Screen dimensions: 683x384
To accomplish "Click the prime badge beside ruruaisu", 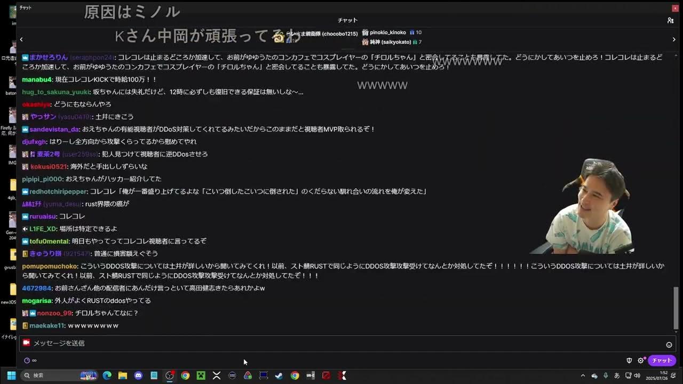I will point(25,217).
